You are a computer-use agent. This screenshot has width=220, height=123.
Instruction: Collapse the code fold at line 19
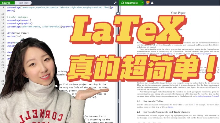[x=5, y=43]
